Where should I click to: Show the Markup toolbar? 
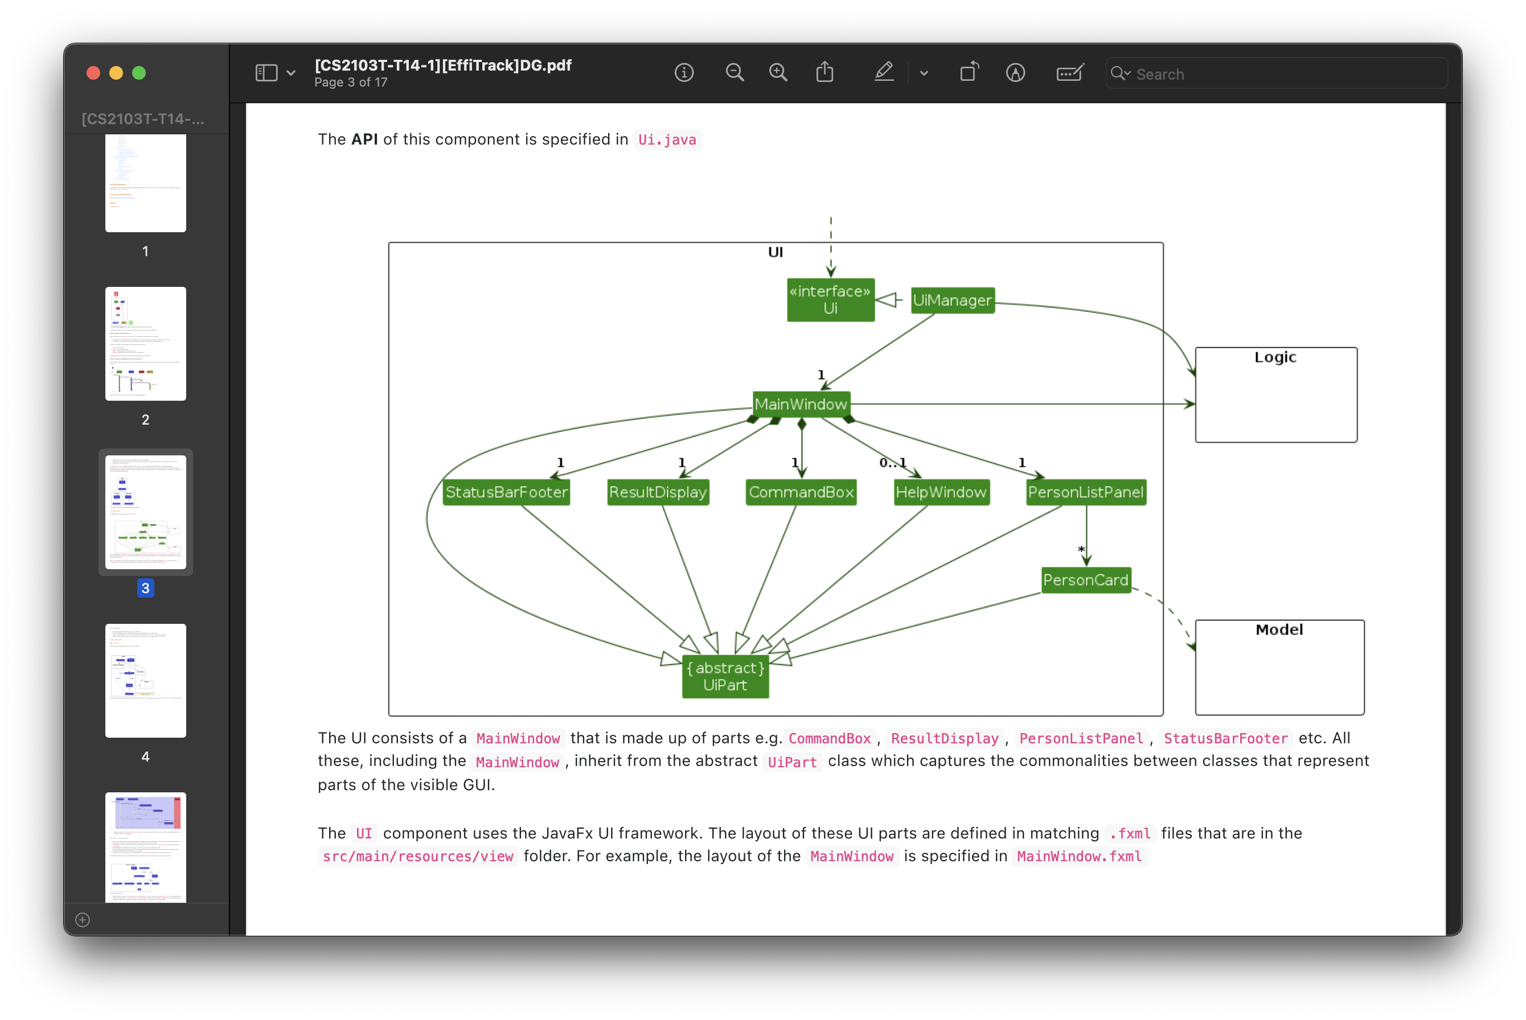(1015, 73)
